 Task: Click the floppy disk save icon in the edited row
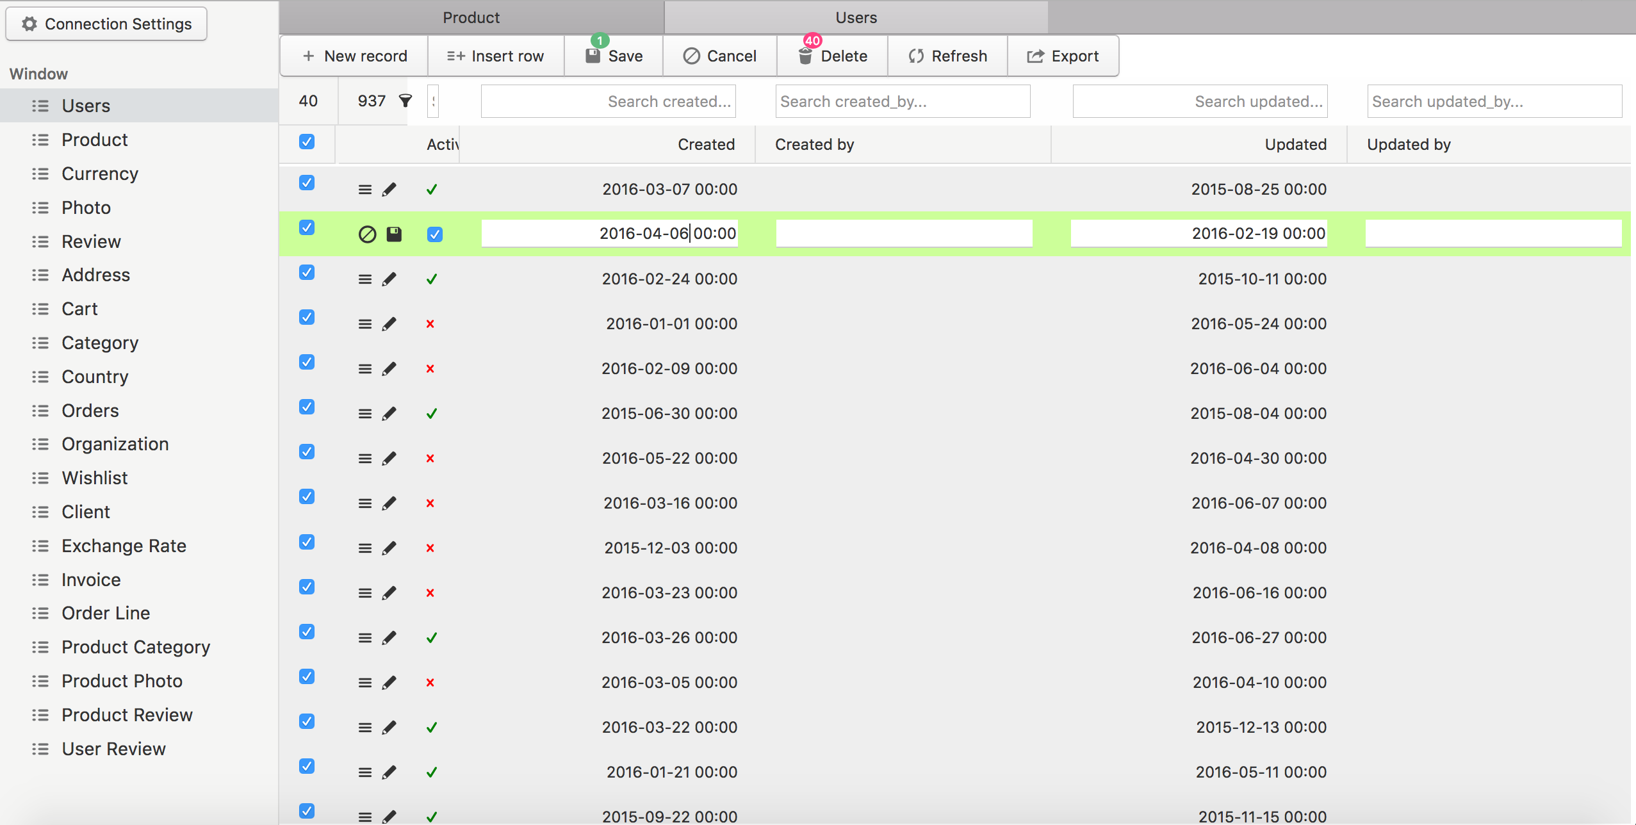pos(394,234)
